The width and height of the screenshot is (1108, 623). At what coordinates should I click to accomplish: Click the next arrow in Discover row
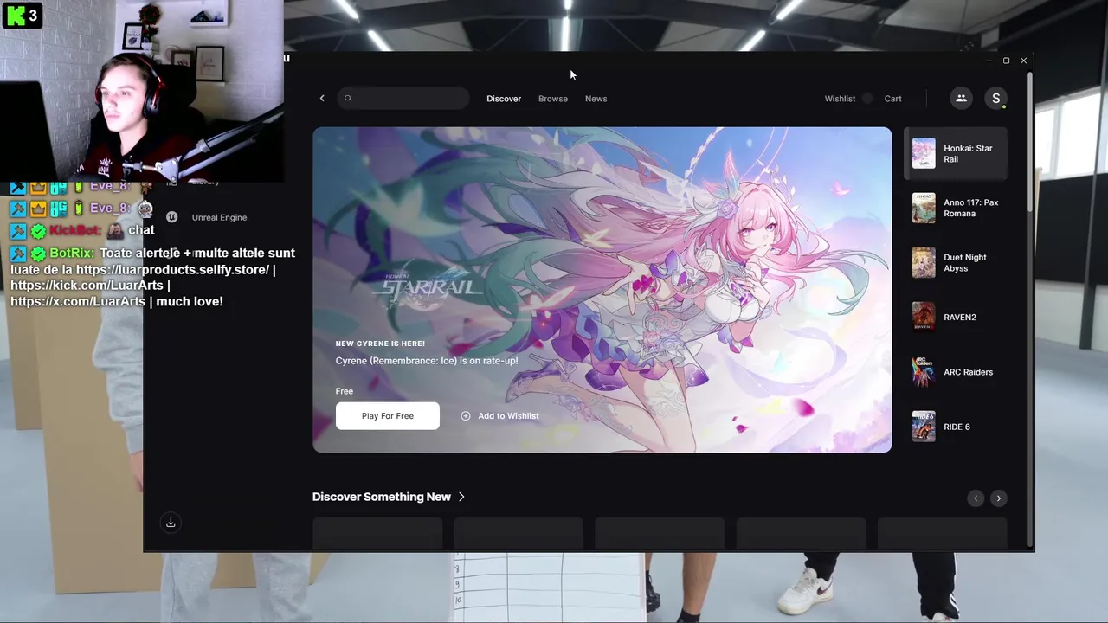tap(999, 498)
